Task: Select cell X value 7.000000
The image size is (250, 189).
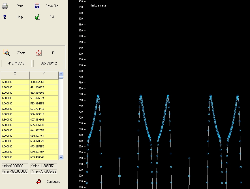Action: 15,157
